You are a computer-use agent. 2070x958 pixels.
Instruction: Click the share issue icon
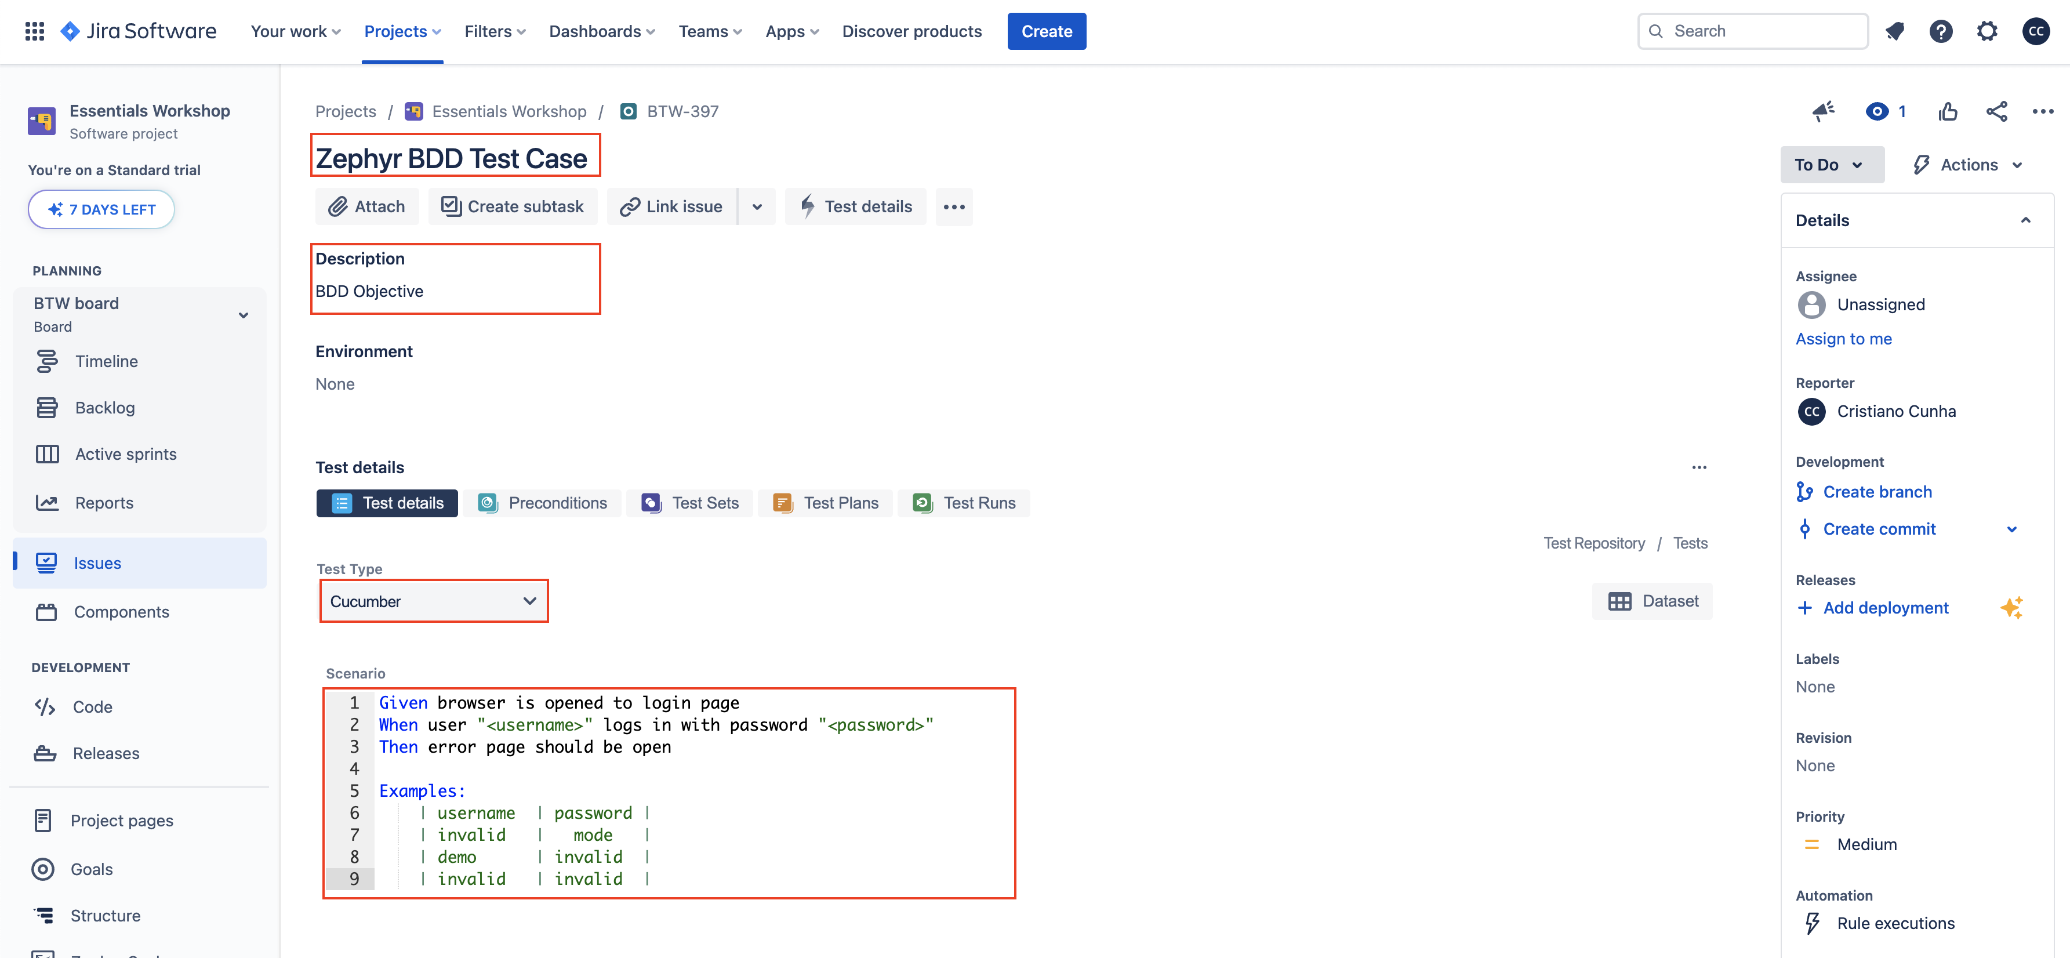(x=1997, y=112)
